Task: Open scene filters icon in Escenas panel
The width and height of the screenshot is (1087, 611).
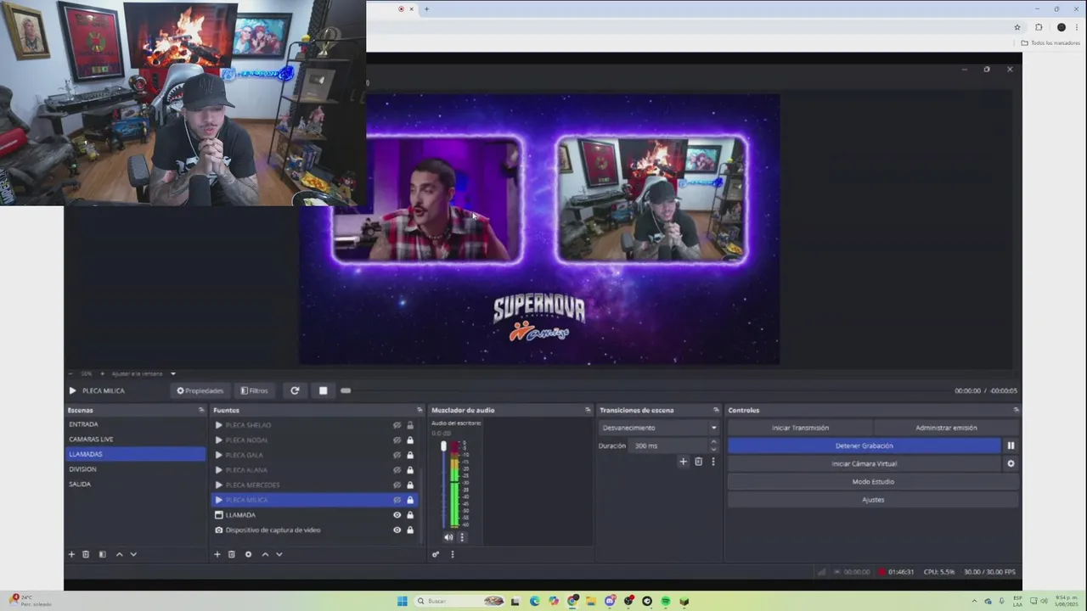Action: click(x=102, y=554)
